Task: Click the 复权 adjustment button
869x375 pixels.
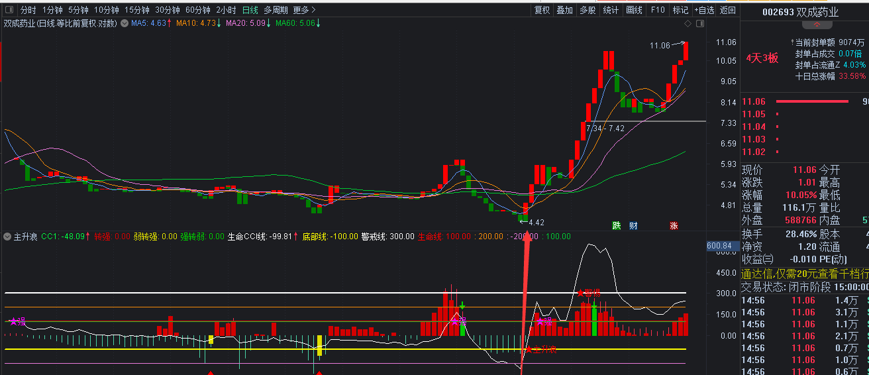Action: tap(542, 10)
